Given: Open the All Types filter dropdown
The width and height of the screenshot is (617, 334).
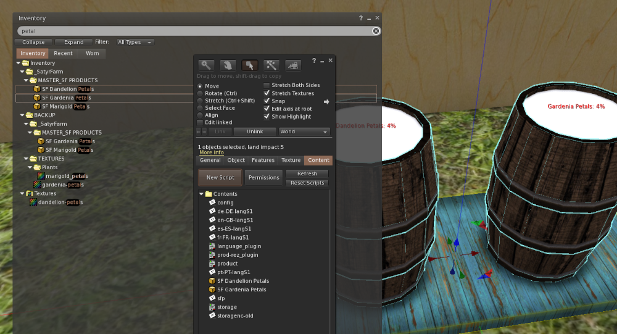Looking at the screenshot, I should (134, 42).
